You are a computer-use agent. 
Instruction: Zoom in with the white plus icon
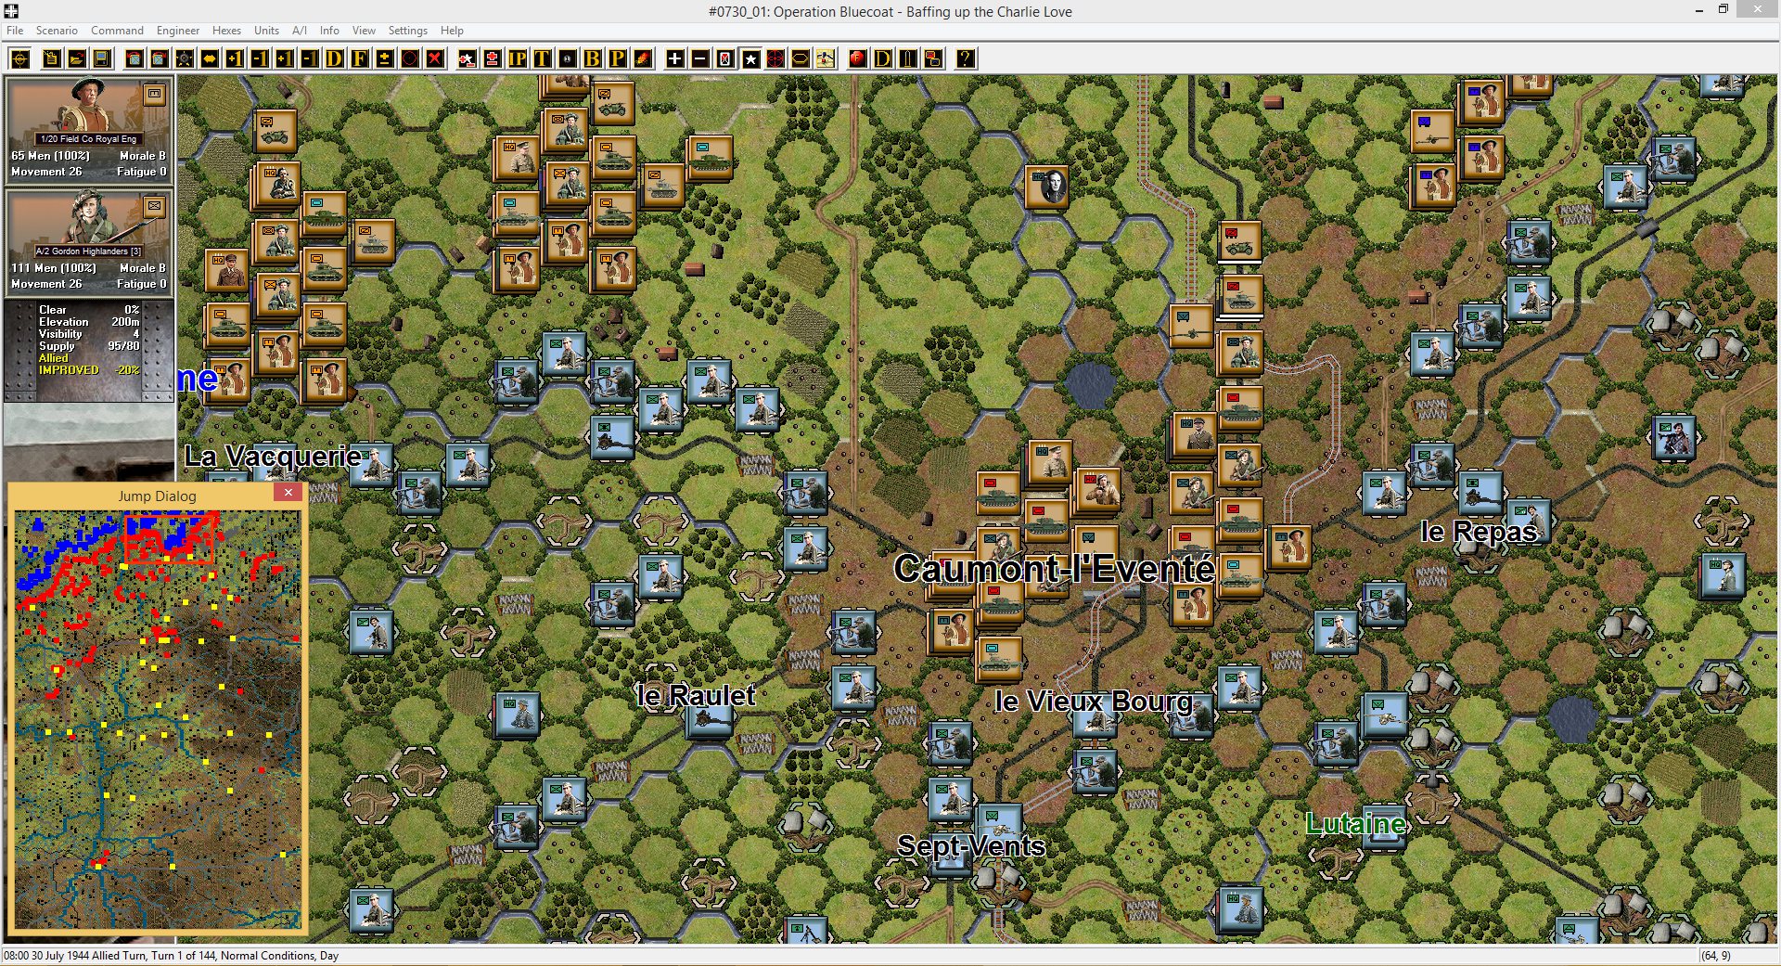click(674, 59)
